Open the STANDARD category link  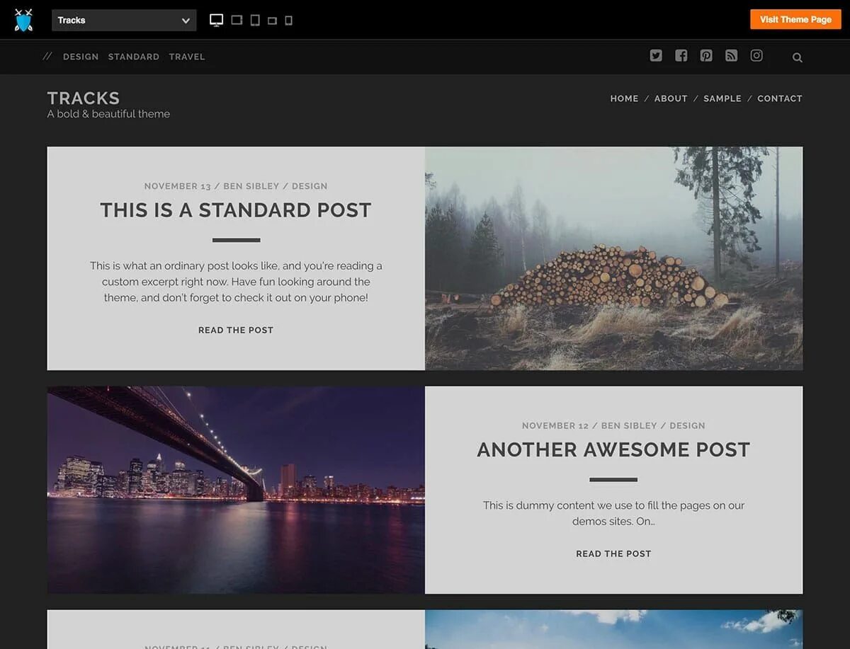pos(133,57)
